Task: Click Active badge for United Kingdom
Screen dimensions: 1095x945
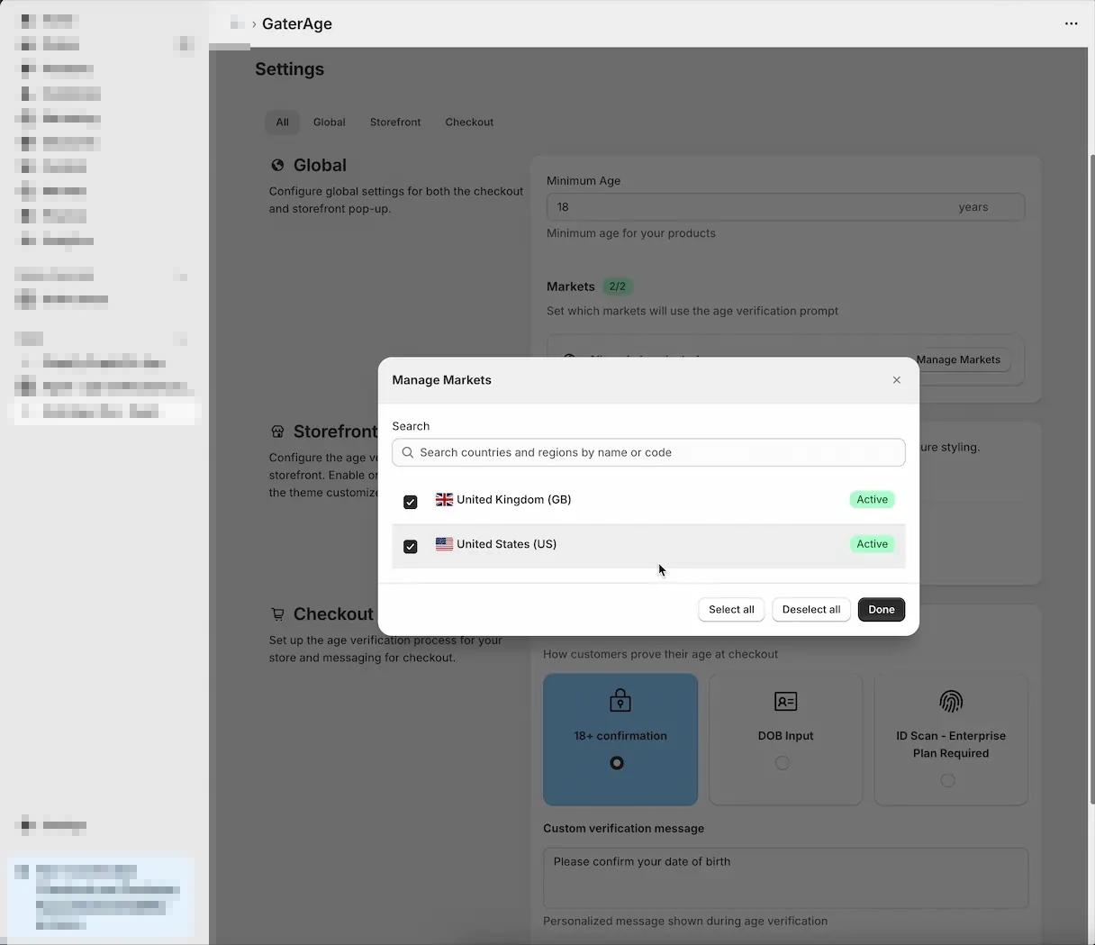Action: tap(872, 499)
